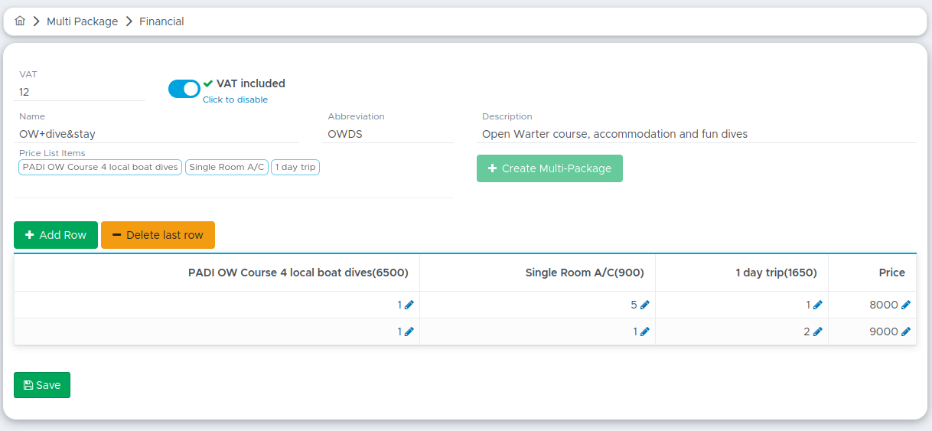Edit 1 day trip quantity 2 pencil
The height and width of the screenshot is (431, 932).
(x=817, y=331)
